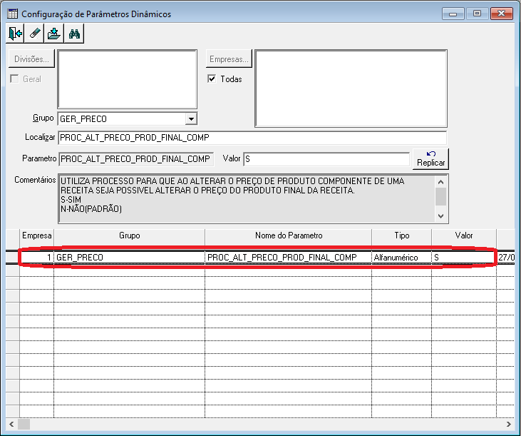Toggle the Geral checkbox
Image resolution: width=521 pixels, height=436 pixels.
[14, 78]
